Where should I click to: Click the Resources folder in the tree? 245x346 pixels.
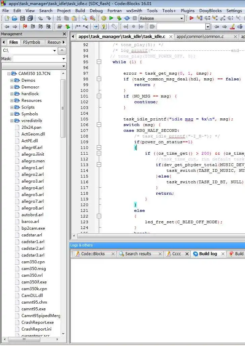click(31, 101)
